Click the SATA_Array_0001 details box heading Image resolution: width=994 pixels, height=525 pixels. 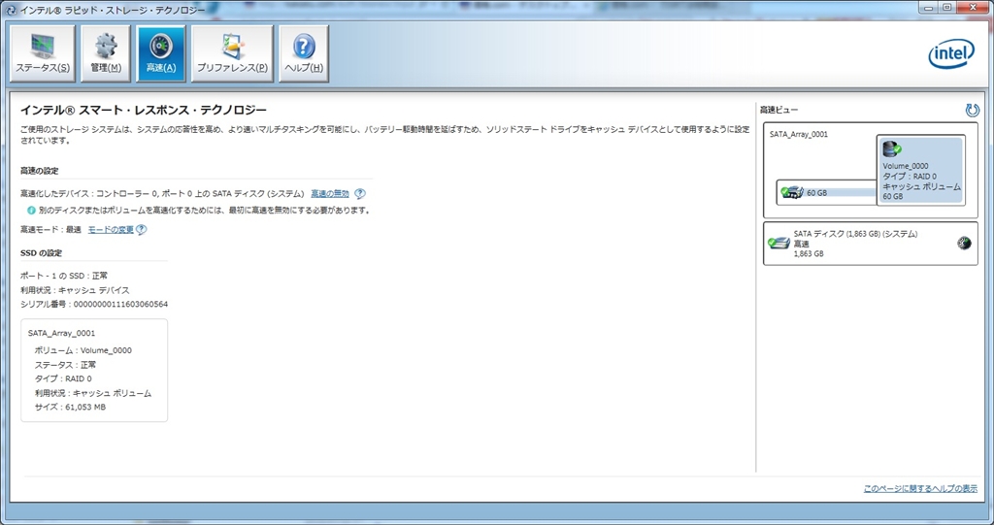tap(61, 333)
